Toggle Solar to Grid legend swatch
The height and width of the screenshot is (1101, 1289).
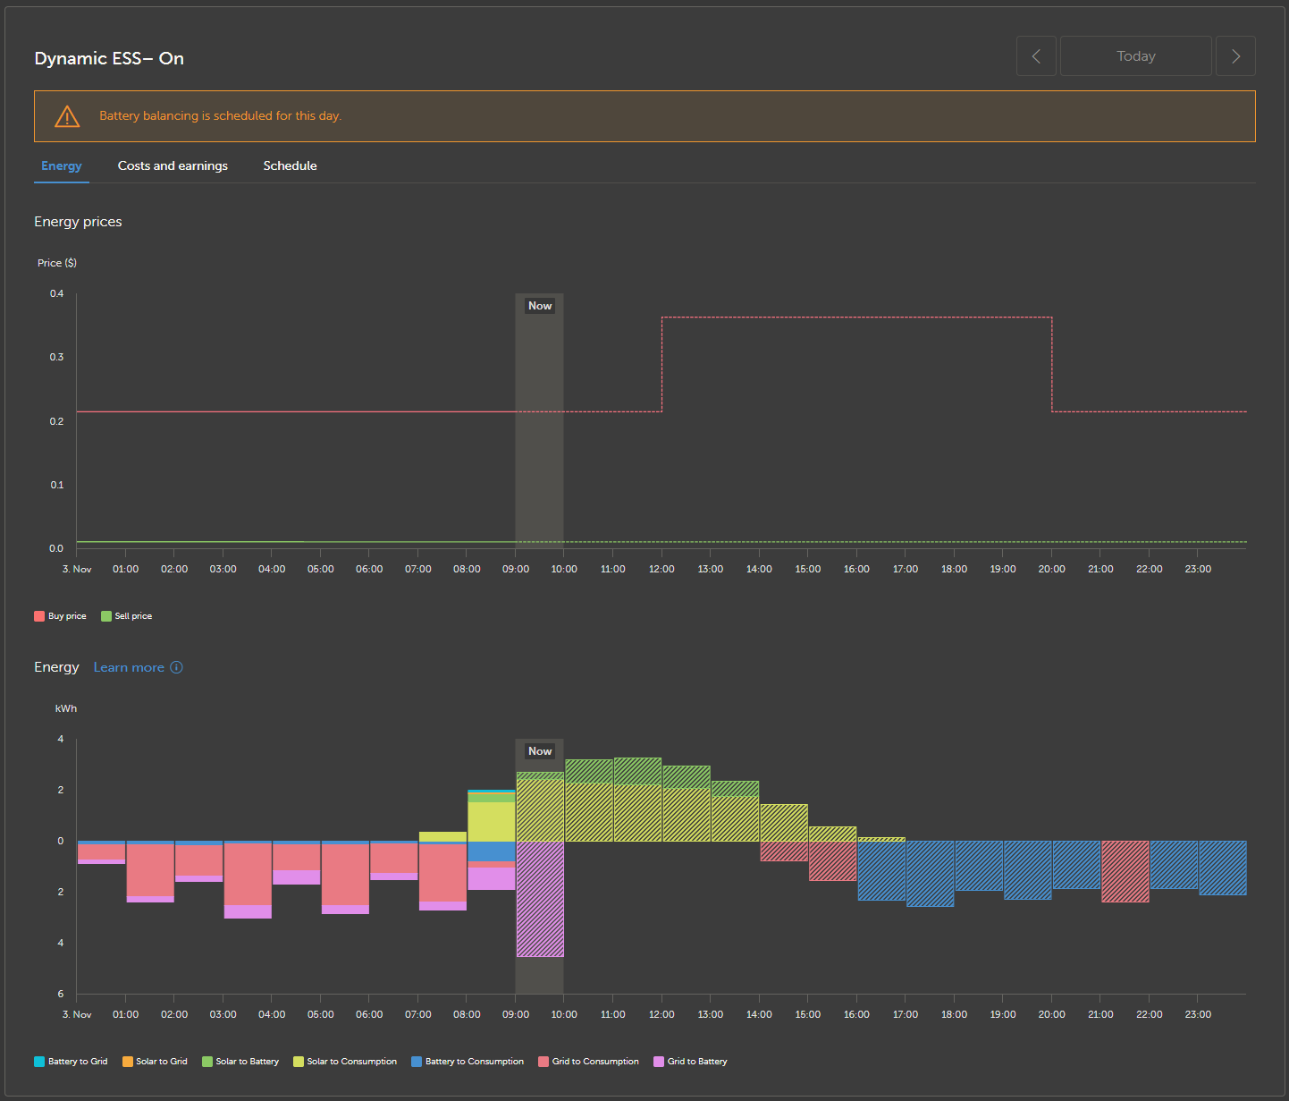point(155,1062)
